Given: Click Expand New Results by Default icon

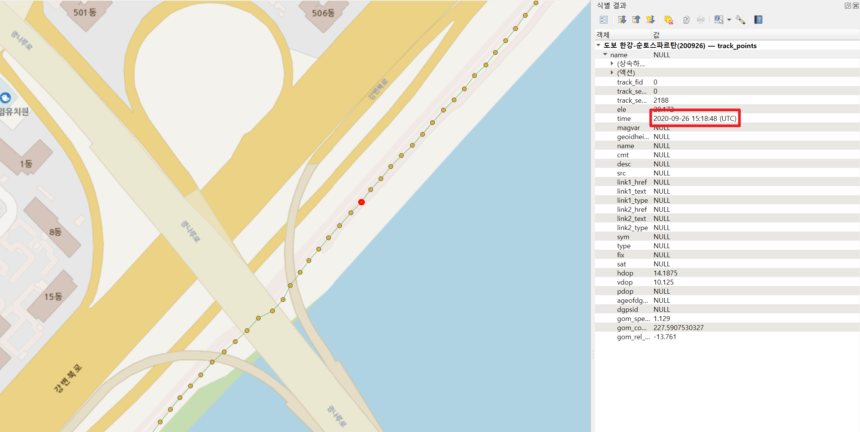Looking at the screenshot, I should pos(651,20).
